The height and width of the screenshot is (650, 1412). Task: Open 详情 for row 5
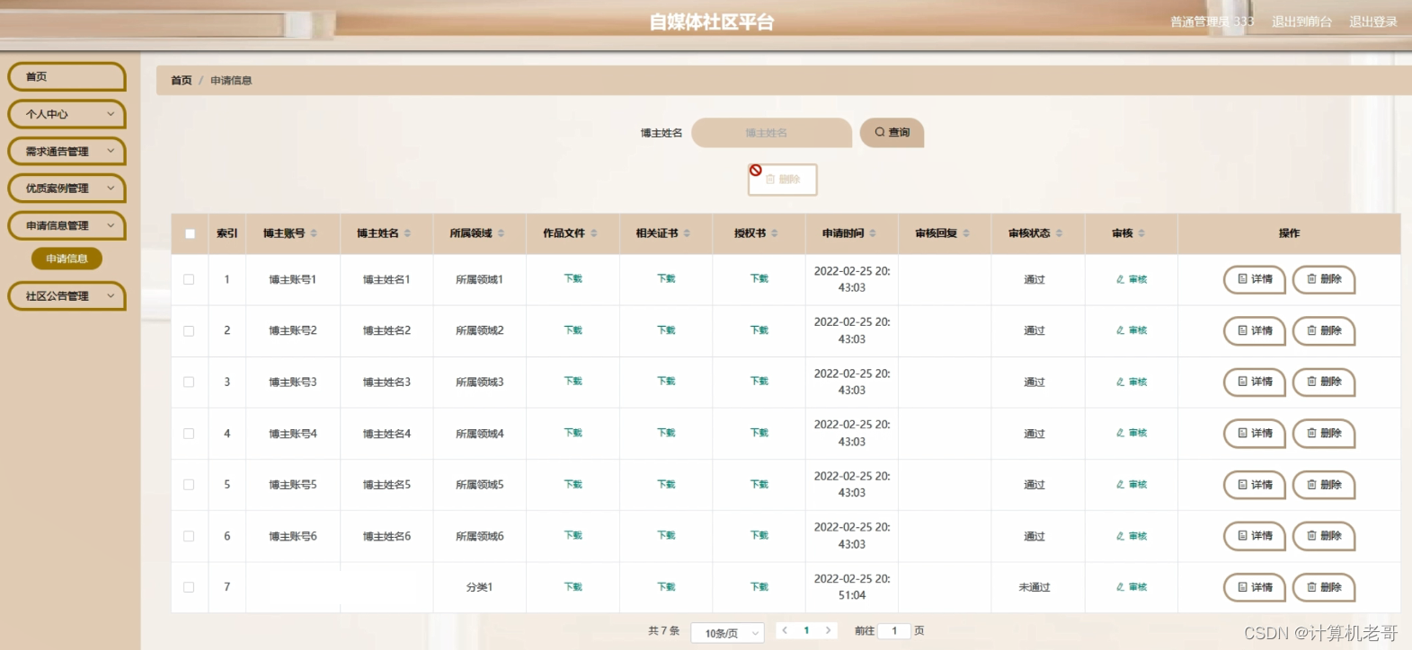pyautogui.click(x=1255, y=485)
